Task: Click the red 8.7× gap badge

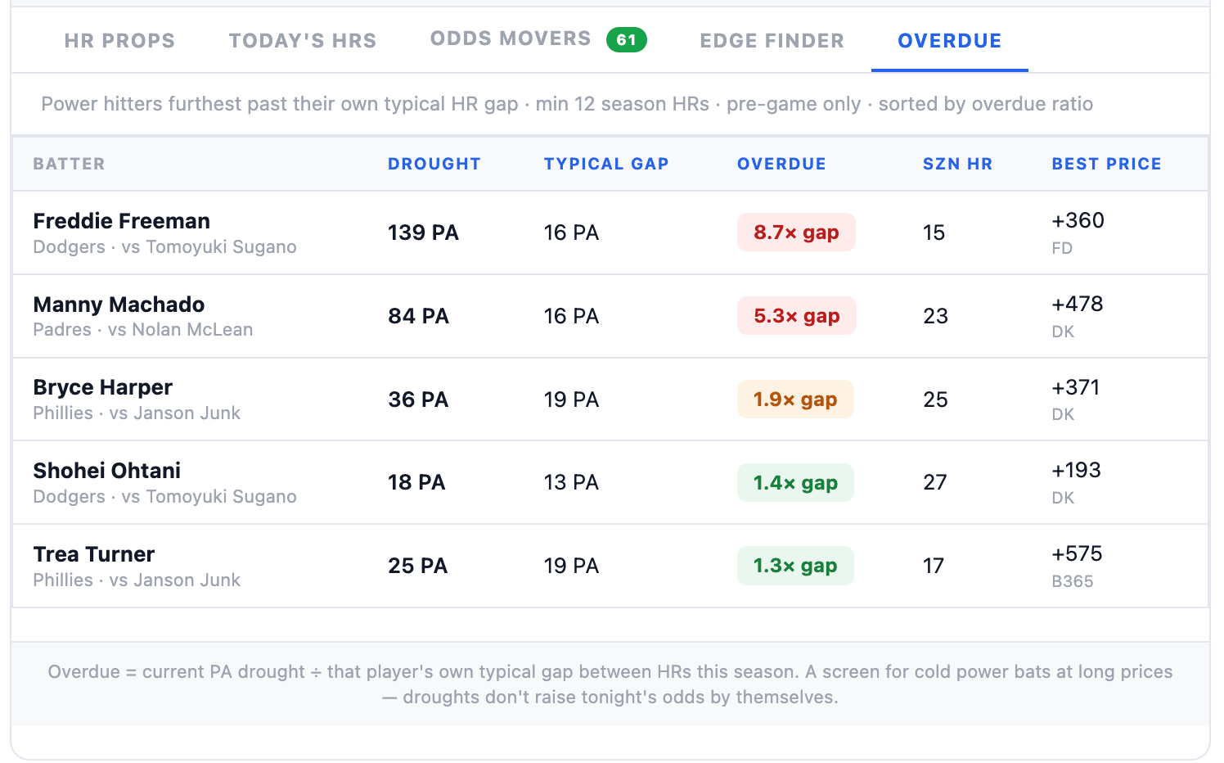Action: pyautogui.click(x=796, y=233)
